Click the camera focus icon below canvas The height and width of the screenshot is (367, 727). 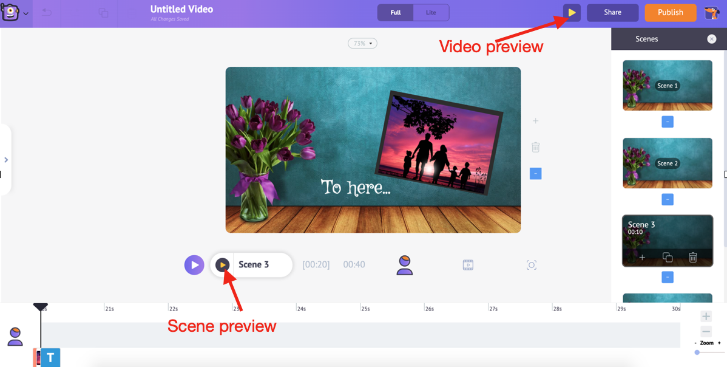pos(532,265)
